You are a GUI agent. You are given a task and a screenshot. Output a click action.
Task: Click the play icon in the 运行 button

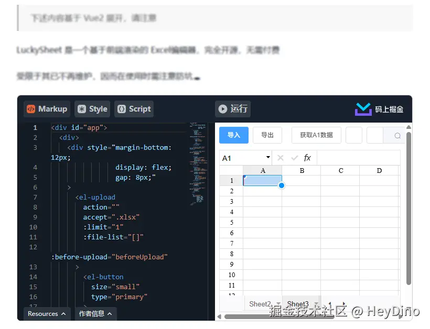coord(223,109)
